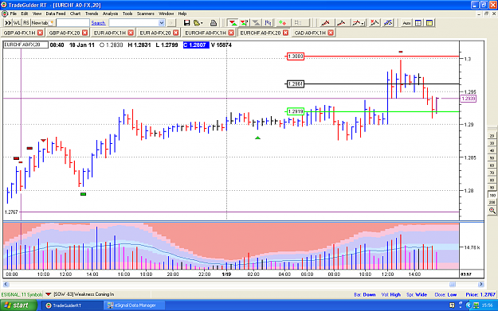Close the GBP A0-FX,20 tab
The width and height of the screenshot is (498, 311).
[x=84, y=33]
